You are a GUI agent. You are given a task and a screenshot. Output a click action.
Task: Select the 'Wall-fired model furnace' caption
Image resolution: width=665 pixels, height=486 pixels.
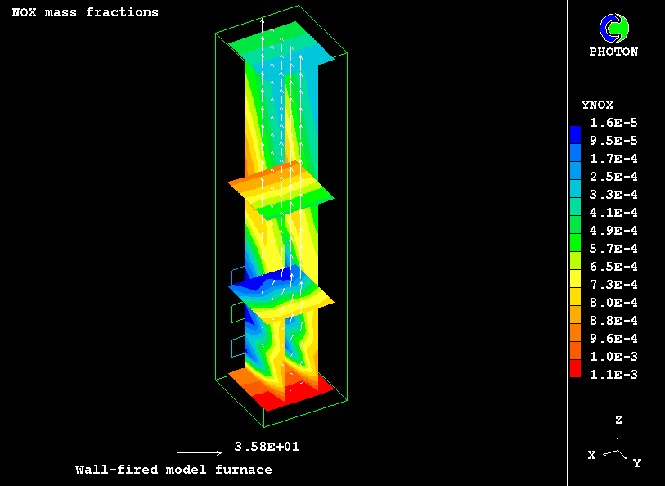pyautogui.click(x=173, y=470)
